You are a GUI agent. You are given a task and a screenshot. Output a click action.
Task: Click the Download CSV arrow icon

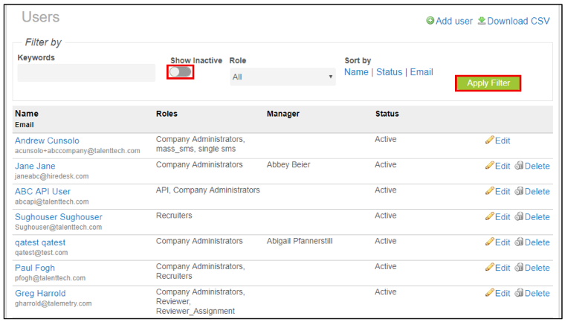click(x=482, y=21)
